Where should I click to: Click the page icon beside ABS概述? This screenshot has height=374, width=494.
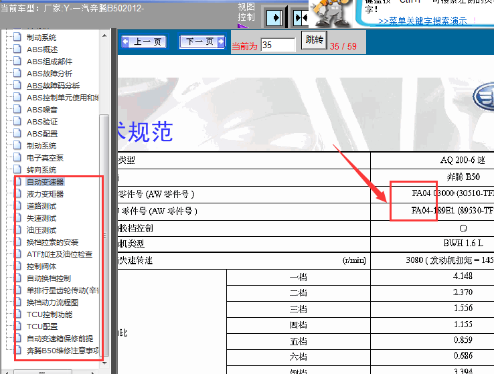pyautogui.click(x=17, y=49)
